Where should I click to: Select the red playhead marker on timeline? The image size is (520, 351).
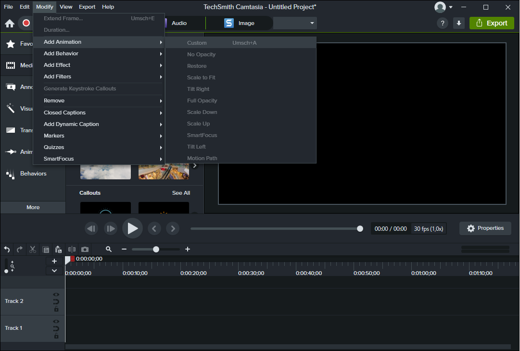pyautogui.click(x=72, y=259)
